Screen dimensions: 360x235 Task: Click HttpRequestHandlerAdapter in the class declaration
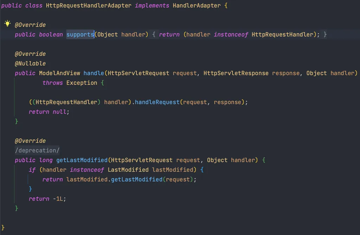pos(89,6)
